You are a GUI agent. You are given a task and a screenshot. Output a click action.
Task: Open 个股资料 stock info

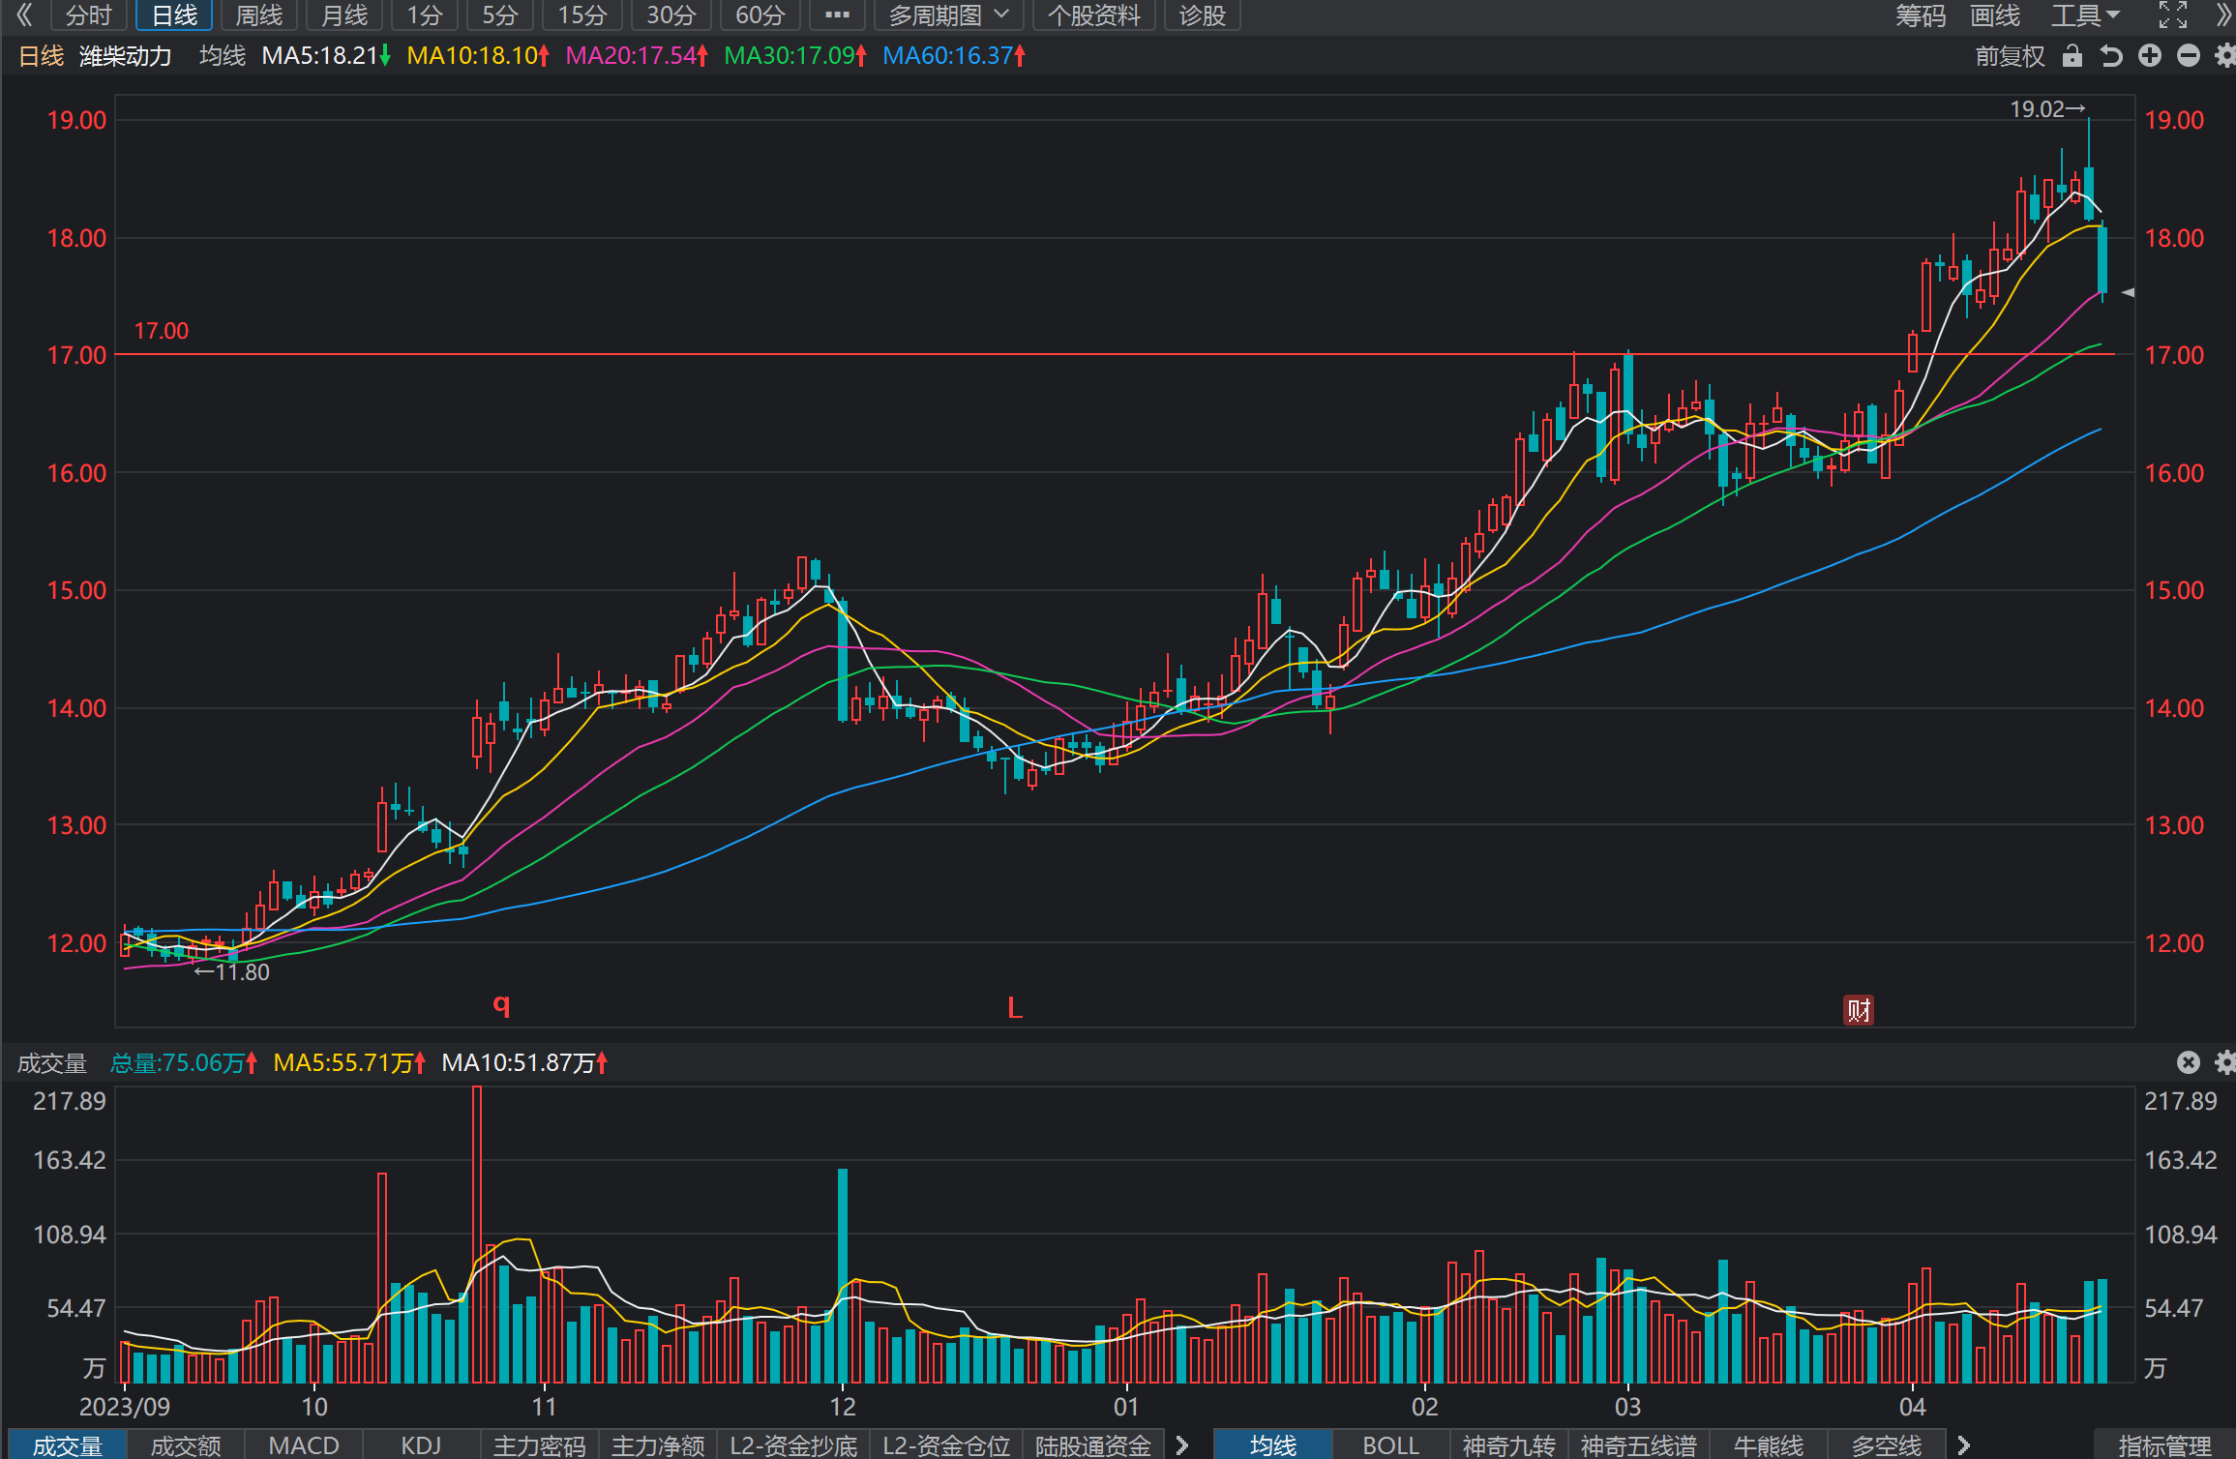(1094, 15)
